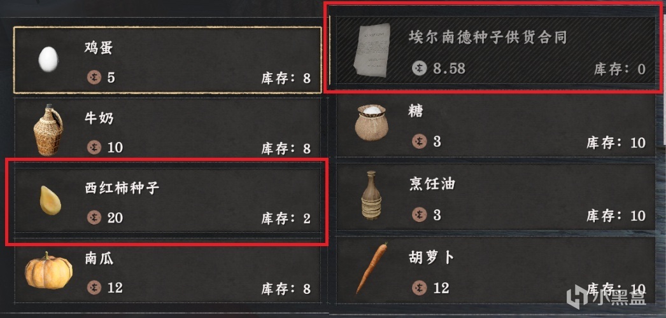Click 库存: 2 on tomato seeds
The image size is (666, 318).
pos(285,219)
